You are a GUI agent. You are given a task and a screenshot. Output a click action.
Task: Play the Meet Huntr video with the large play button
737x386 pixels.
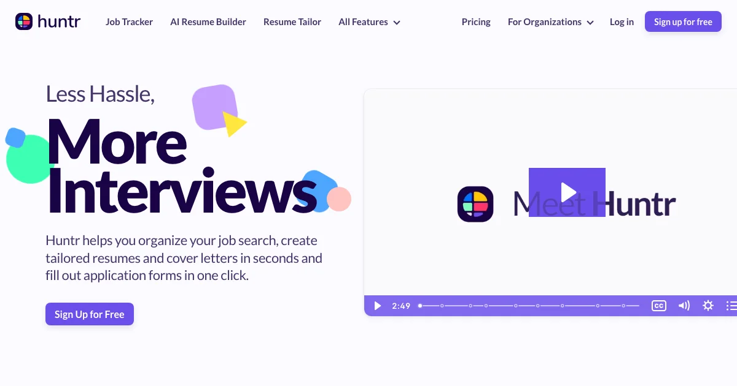pos(567,192)
